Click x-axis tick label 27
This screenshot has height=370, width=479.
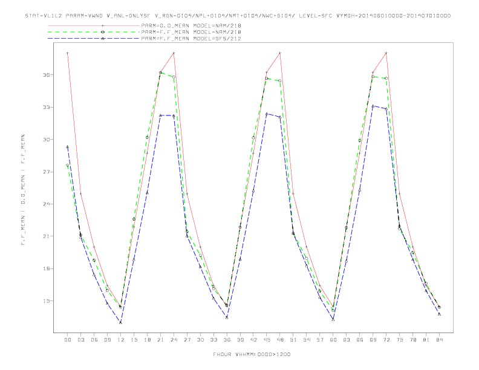(x=187, y=340)
